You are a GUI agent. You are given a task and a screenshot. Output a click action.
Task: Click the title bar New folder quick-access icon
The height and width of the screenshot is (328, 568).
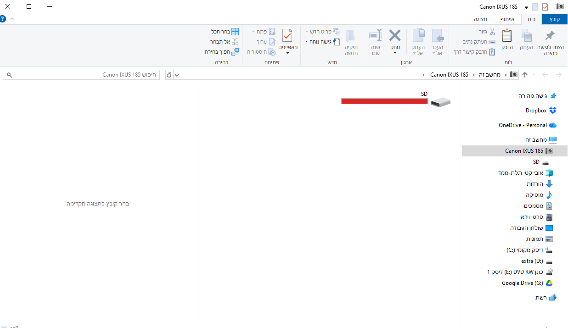click(x=535, y=7)
